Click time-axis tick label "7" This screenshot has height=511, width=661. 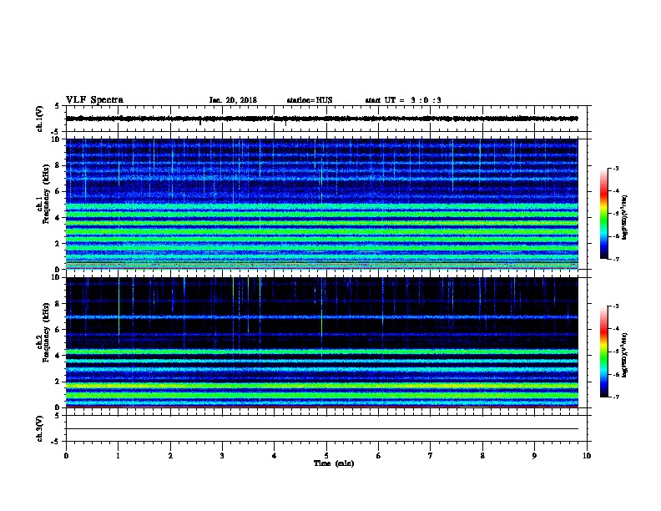(x=431, y=456)
